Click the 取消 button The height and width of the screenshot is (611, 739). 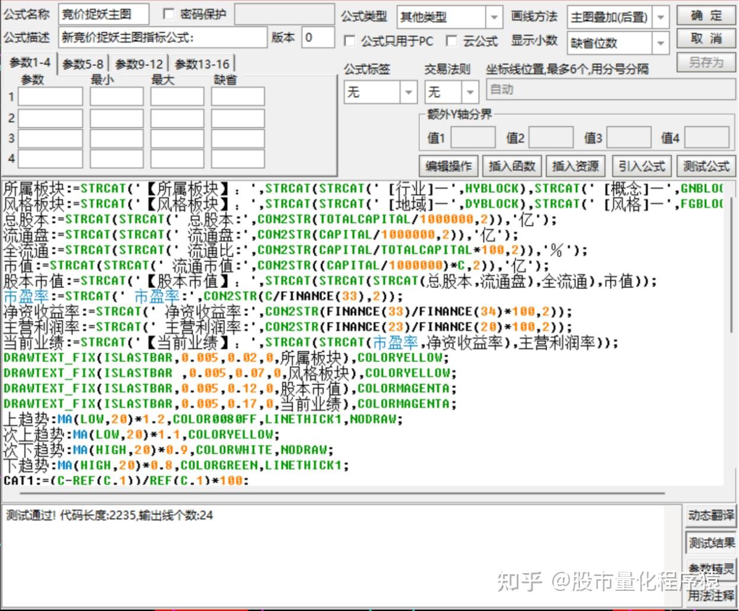coord(706,39)
